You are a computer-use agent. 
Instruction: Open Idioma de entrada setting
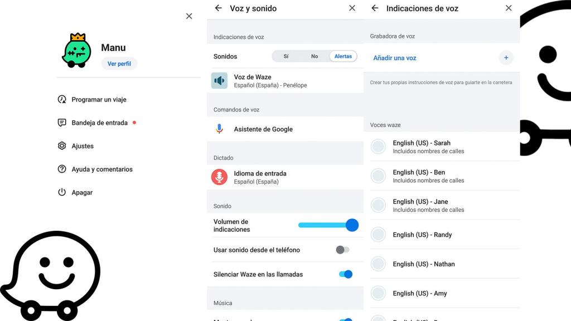[x=285, y=177]
